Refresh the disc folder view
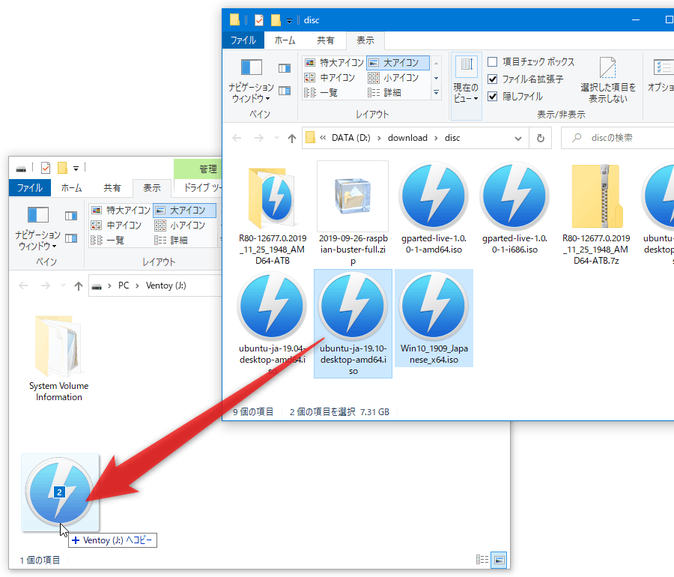 click(x=540, y=138)
